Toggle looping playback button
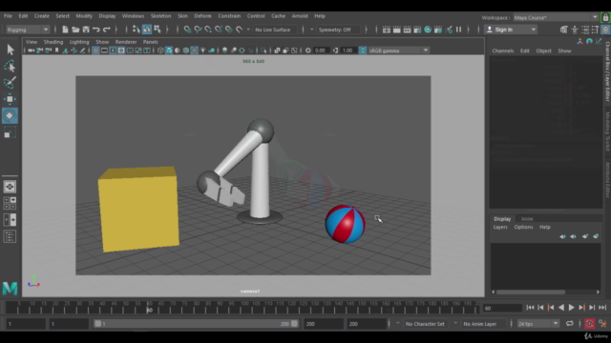 click(570, 324)
